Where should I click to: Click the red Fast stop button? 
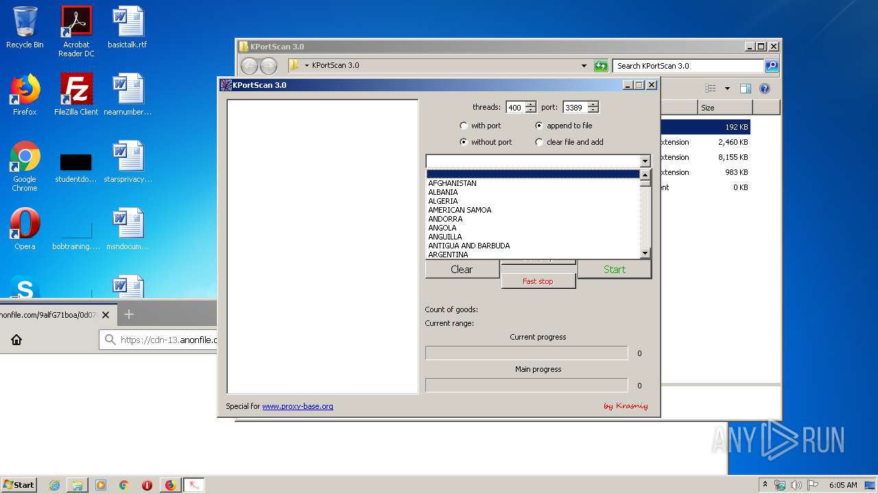point(538,281)
